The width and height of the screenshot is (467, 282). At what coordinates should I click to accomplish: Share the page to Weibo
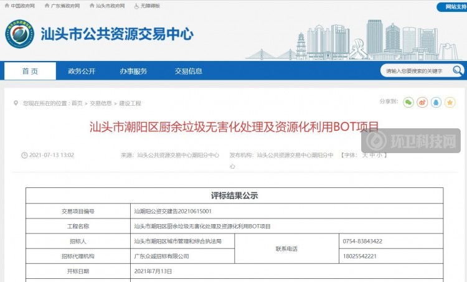422,102
